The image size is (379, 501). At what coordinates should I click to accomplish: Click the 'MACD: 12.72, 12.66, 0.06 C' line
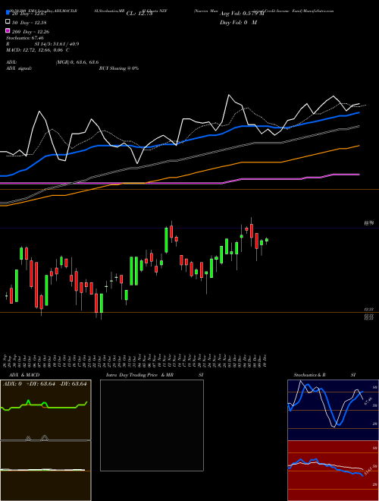[x=38, y=50]
